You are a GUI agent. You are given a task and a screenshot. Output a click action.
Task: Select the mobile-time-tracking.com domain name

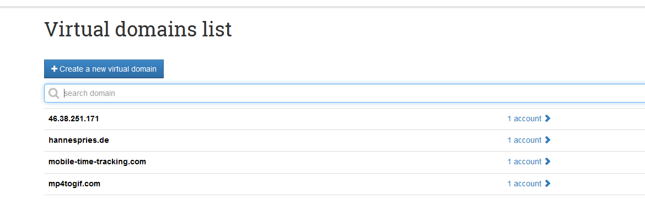coord(97,162)
